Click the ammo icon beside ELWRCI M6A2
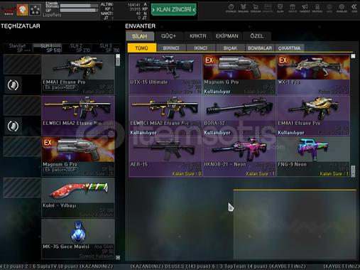Image resolution: width=360 pixels, height=270 pixels. [13, 126]
